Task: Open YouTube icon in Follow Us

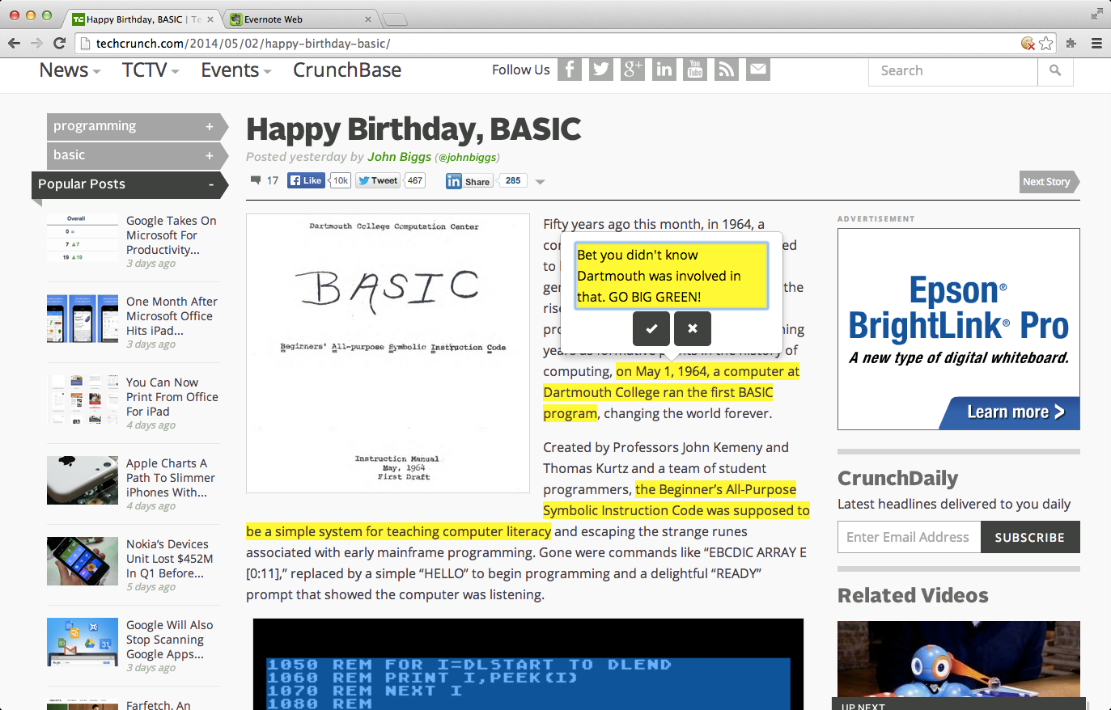Action: click(695, 70)
